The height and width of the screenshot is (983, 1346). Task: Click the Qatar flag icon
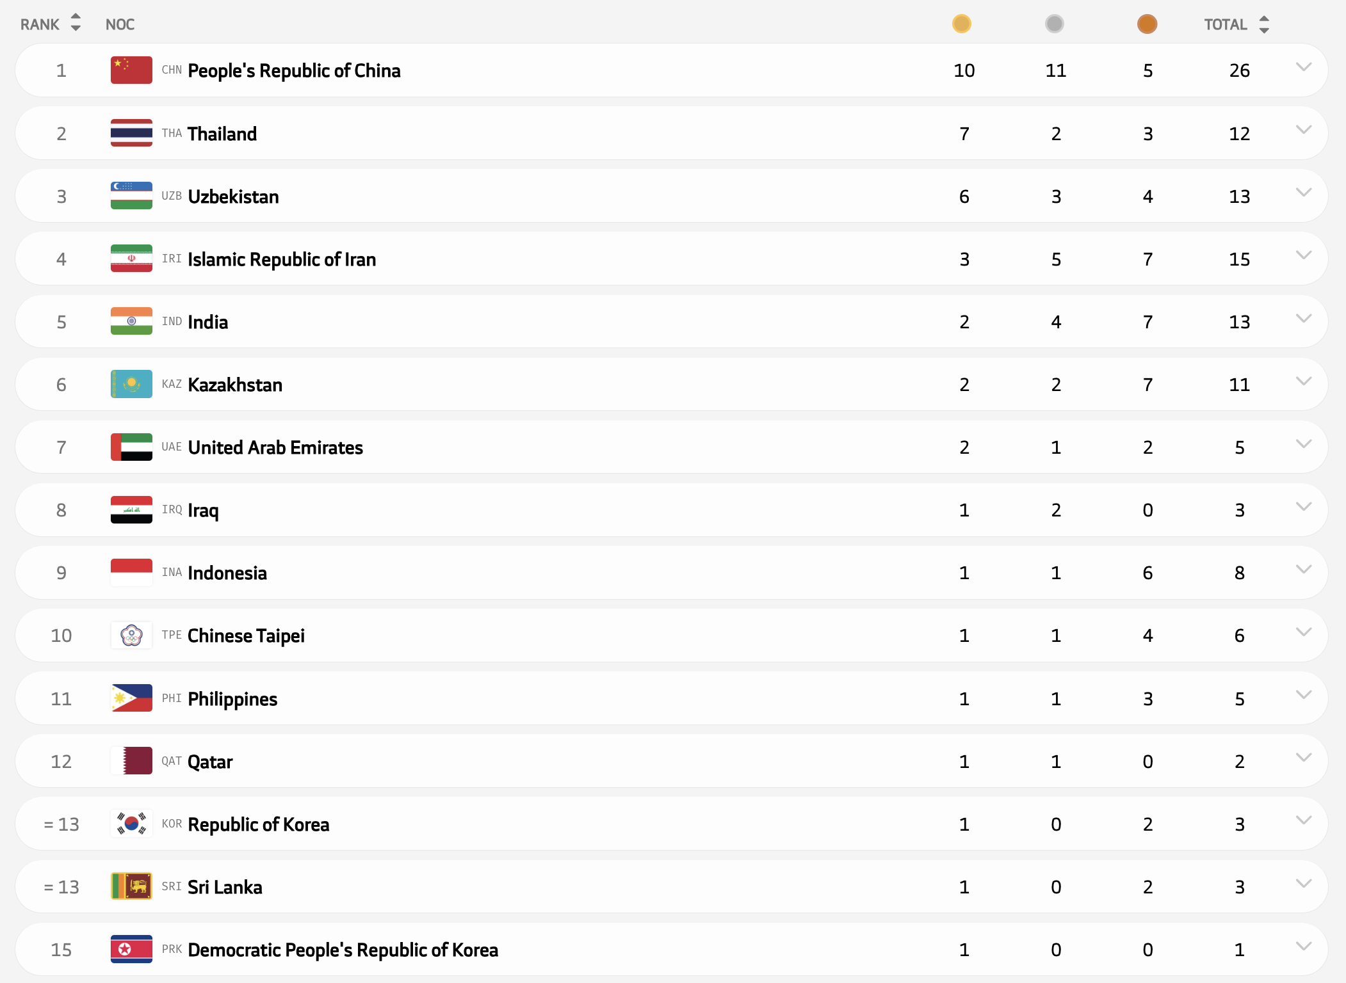(131, 761)
